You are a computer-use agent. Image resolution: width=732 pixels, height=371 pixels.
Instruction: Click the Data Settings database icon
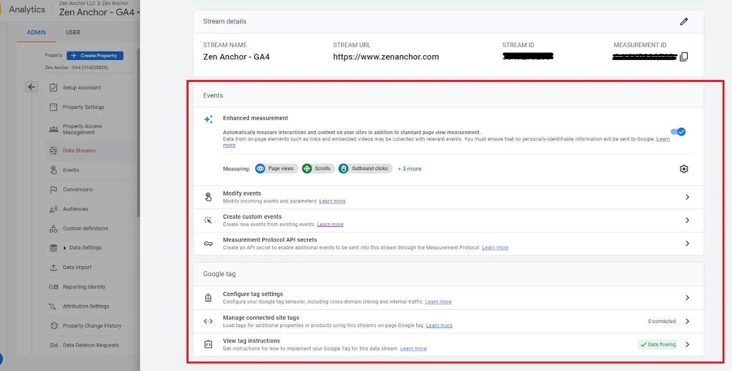tap(54, 247)
